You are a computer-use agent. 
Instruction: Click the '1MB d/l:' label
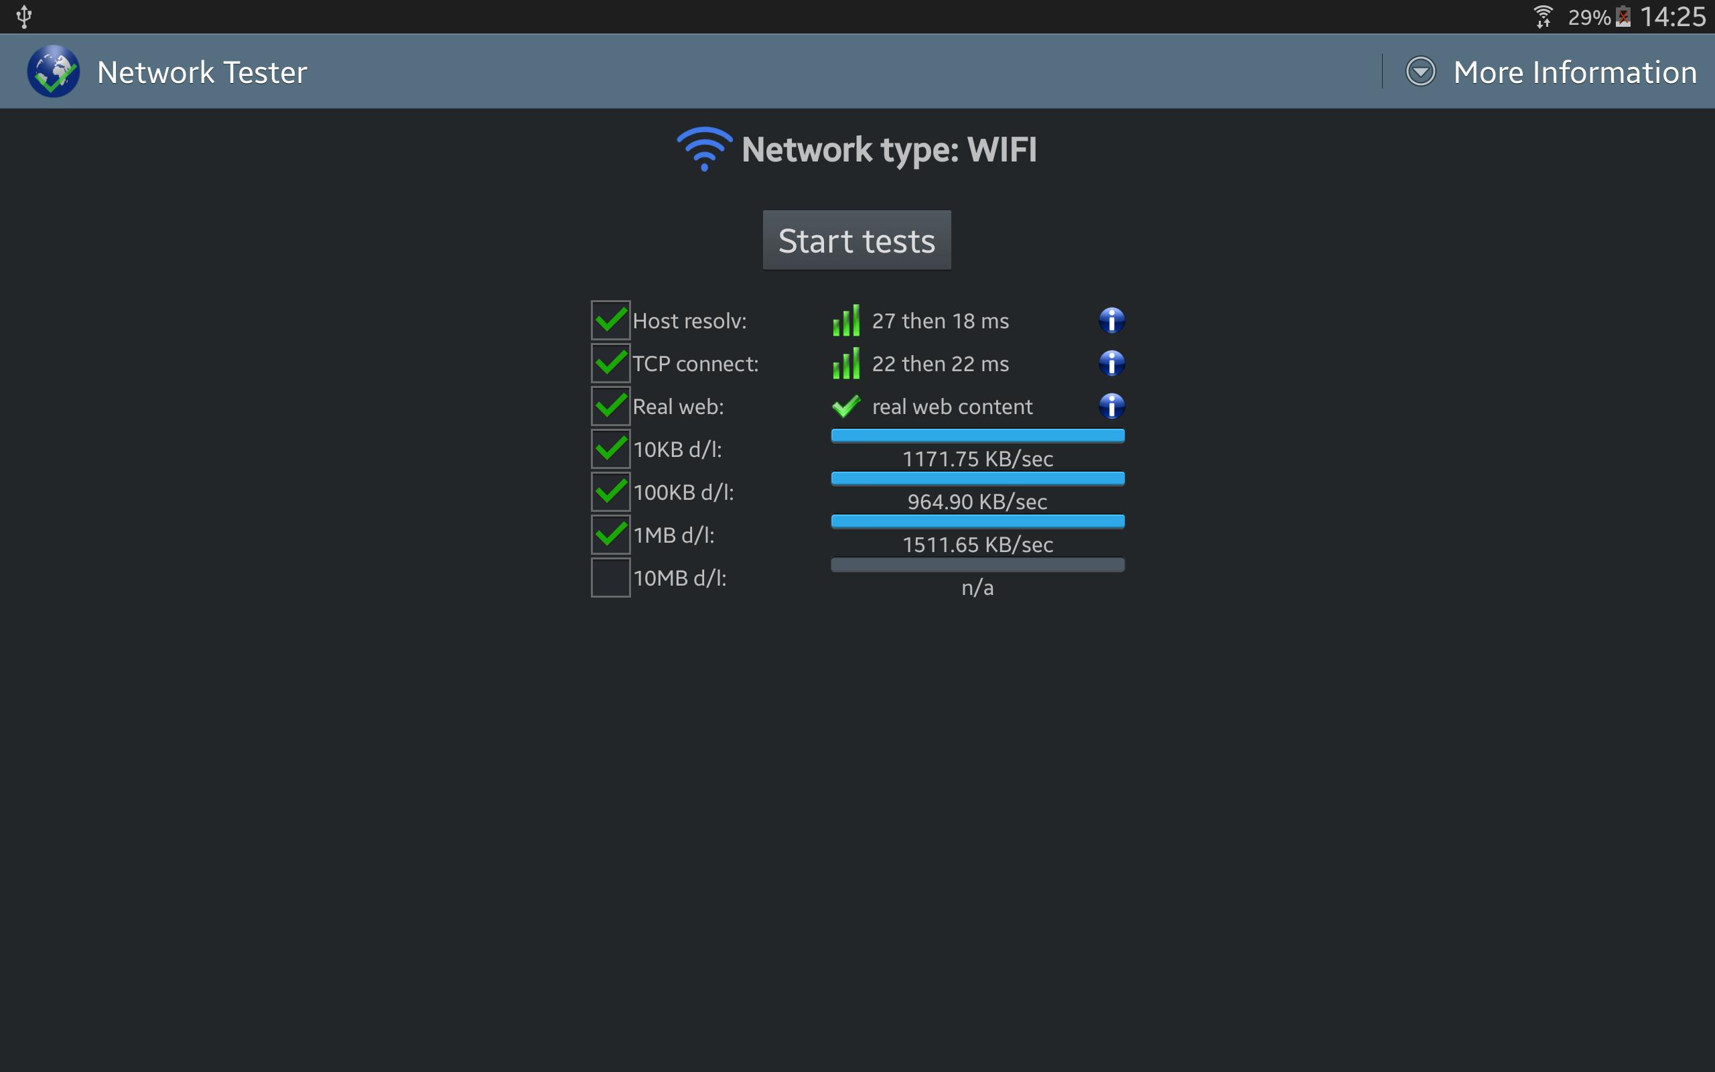tap(674, 535)
